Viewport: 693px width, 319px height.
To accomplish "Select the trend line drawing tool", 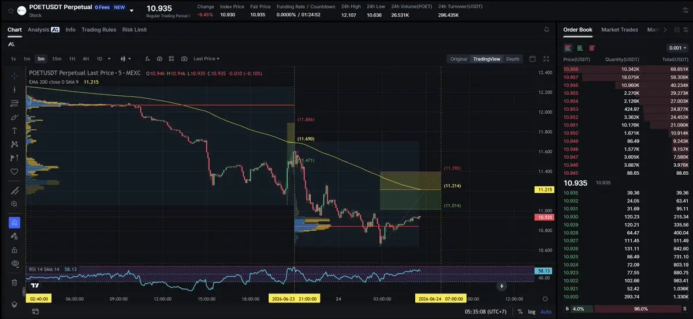I will (14, 89).
